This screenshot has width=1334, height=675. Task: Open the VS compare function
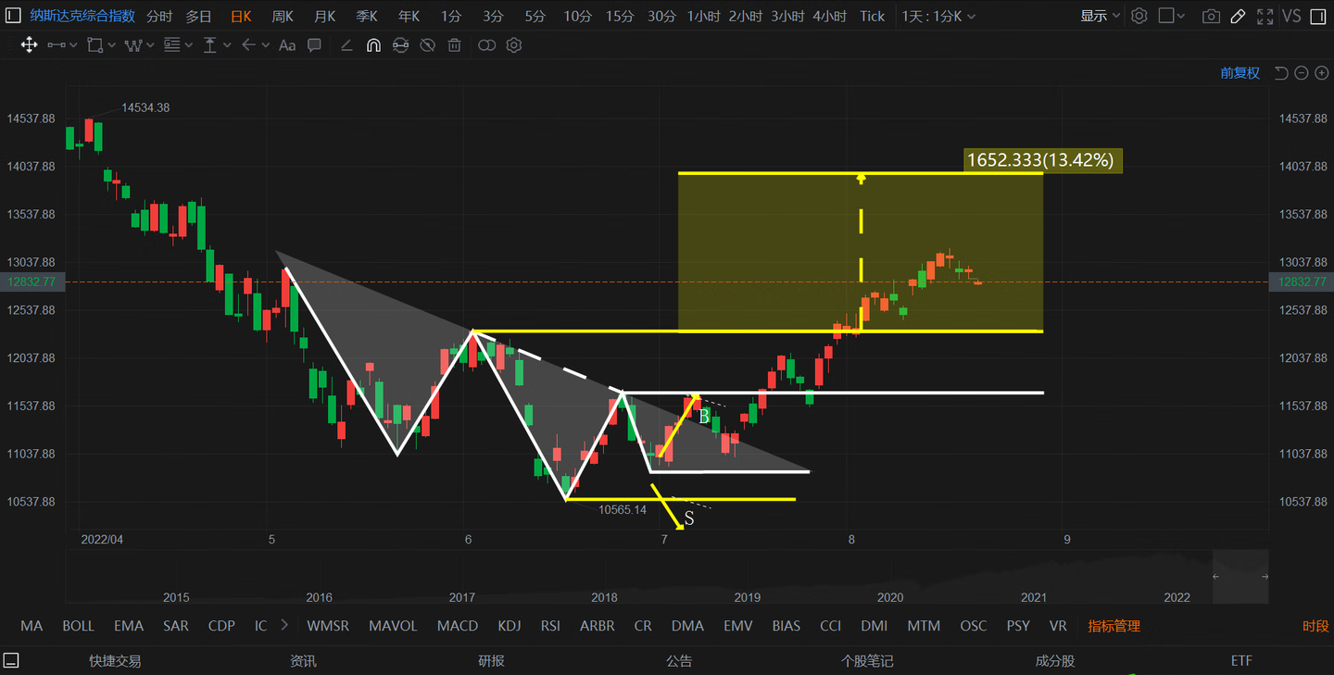1291,16
